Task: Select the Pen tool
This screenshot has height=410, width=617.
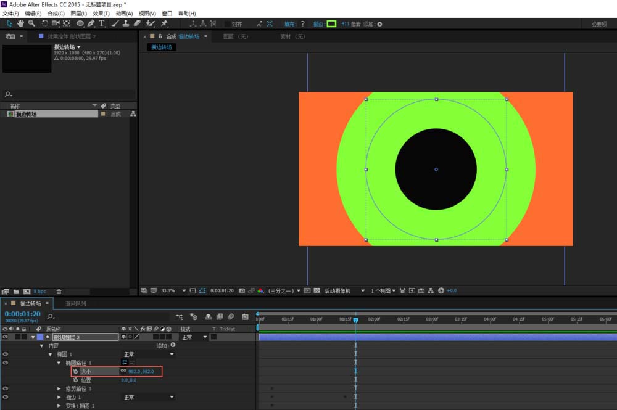Action: coord(91,23)
